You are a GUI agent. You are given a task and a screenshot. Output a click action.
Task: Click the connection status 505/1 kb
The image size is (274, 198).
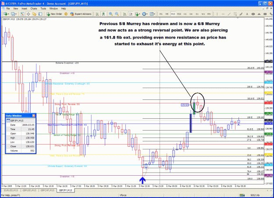pyautogui.click(x=255, y=195)
